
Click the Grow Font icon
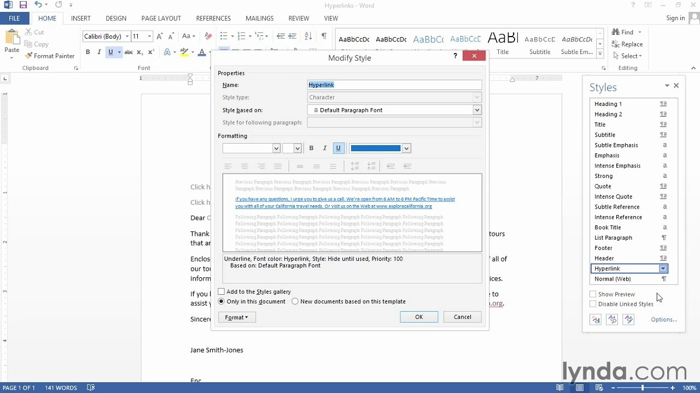pyautogui.click(x=160, y=36)
